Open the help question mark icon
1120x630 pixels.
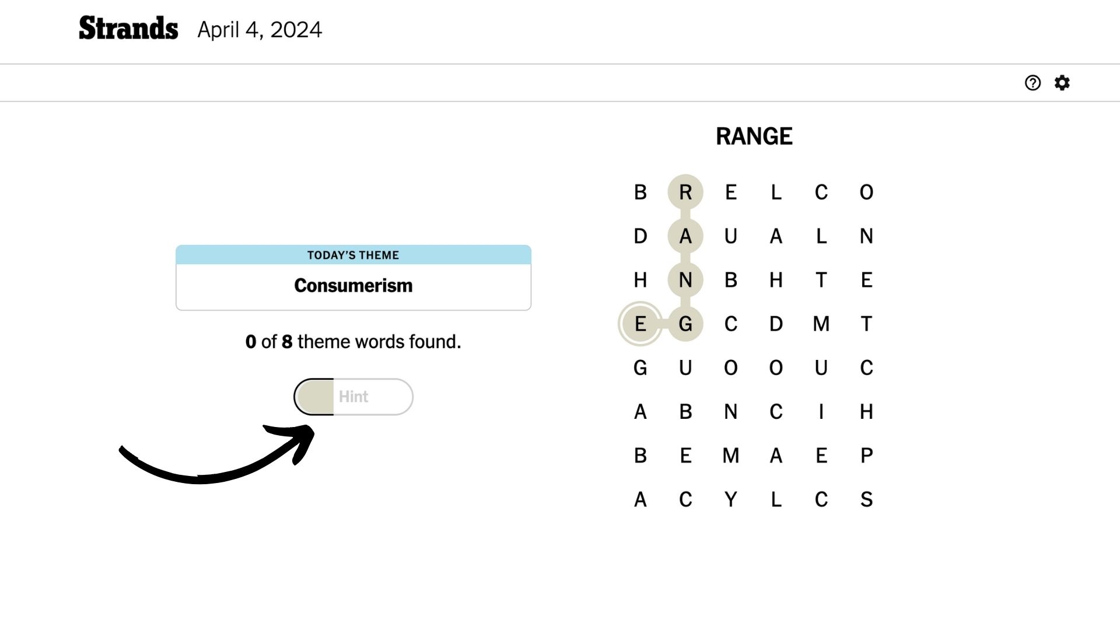point(1032,83)
